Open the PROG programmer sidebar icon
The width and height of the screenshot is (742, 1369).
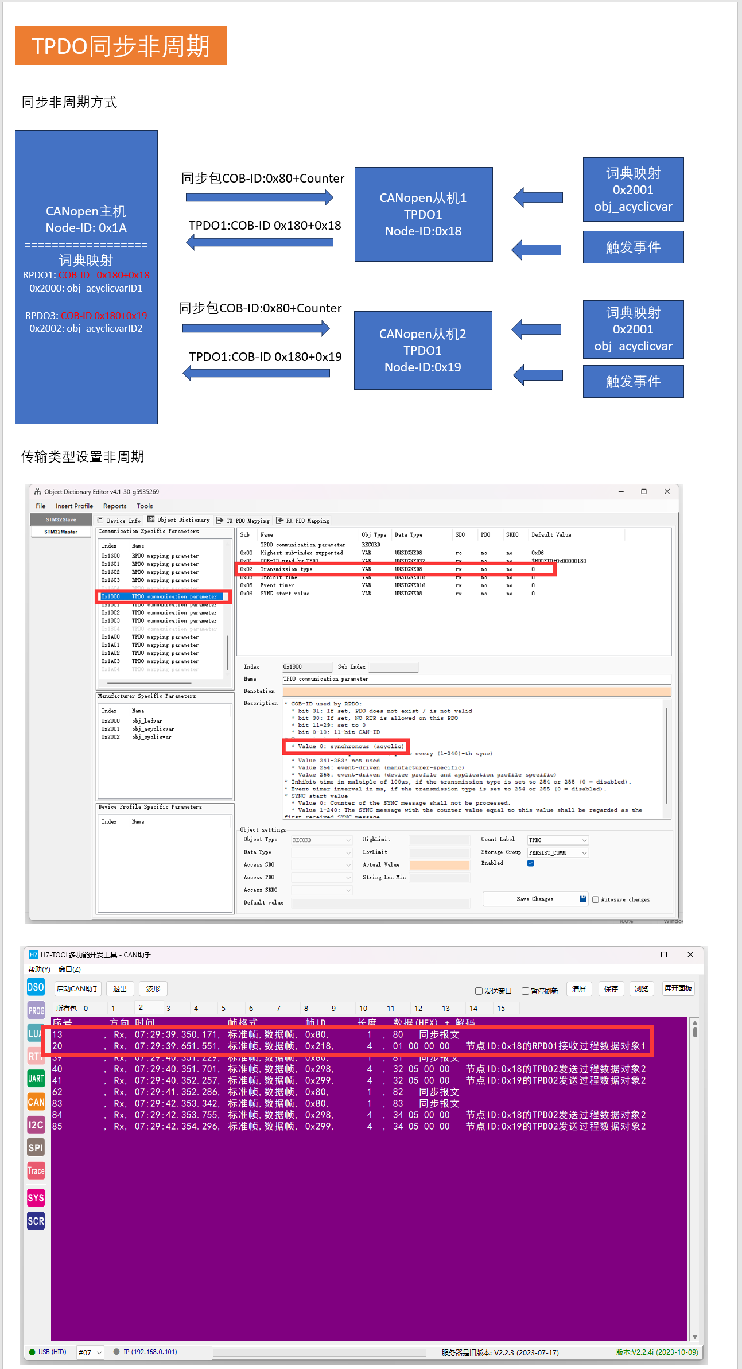tap(36, 1010)
